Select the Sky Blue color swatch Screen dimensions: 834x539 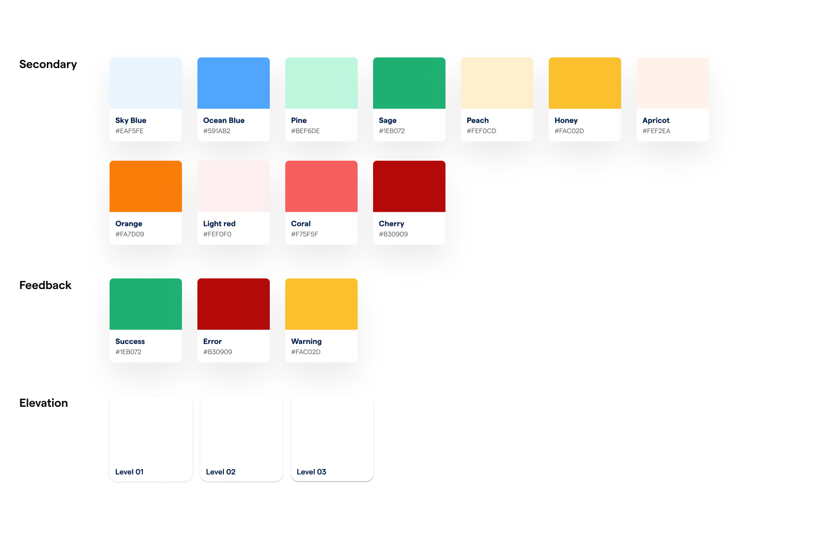(145, 83)
